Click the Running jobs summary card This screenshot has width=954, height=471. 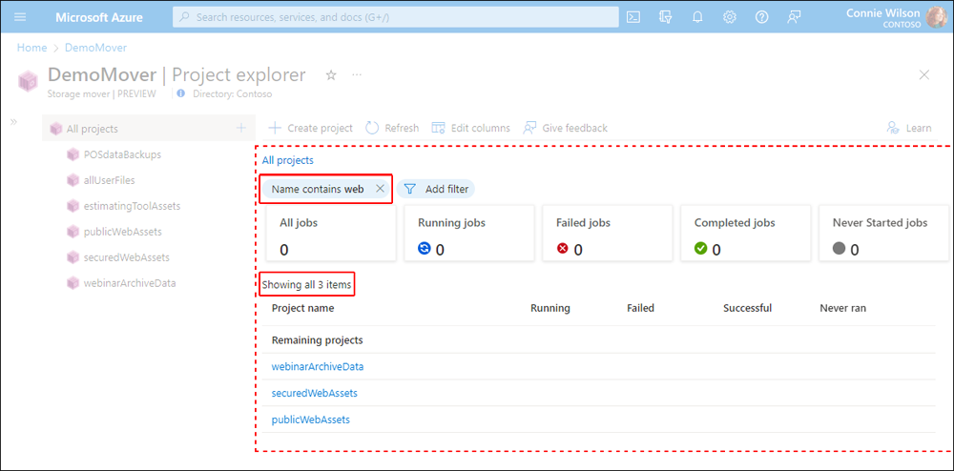pyautogui.click(x=469, y=234)
